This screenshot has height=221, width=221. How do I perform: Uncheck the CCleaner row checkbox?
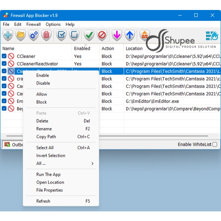(x=4, y=56)
